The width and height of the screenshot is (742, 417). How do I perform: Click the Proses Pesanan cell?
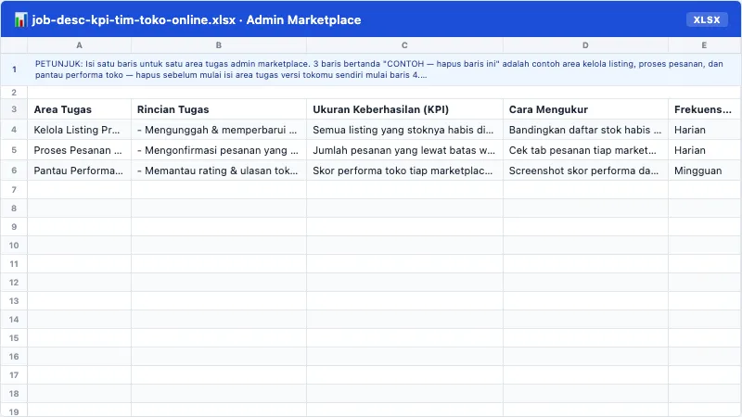[x=80, y=150]
